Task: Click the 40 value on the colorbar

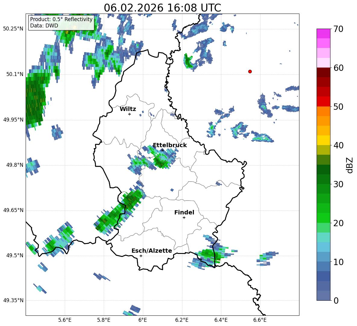Action: 338,145
